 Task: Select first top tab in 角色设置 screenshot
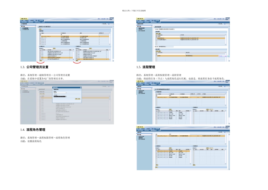[x=138, y=21]
